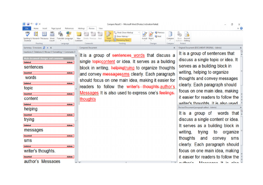Viewport: 263px width, 185px height.
Task: Open Reviewing Pane dropdown arrow
Action: (x=130, y=40)
